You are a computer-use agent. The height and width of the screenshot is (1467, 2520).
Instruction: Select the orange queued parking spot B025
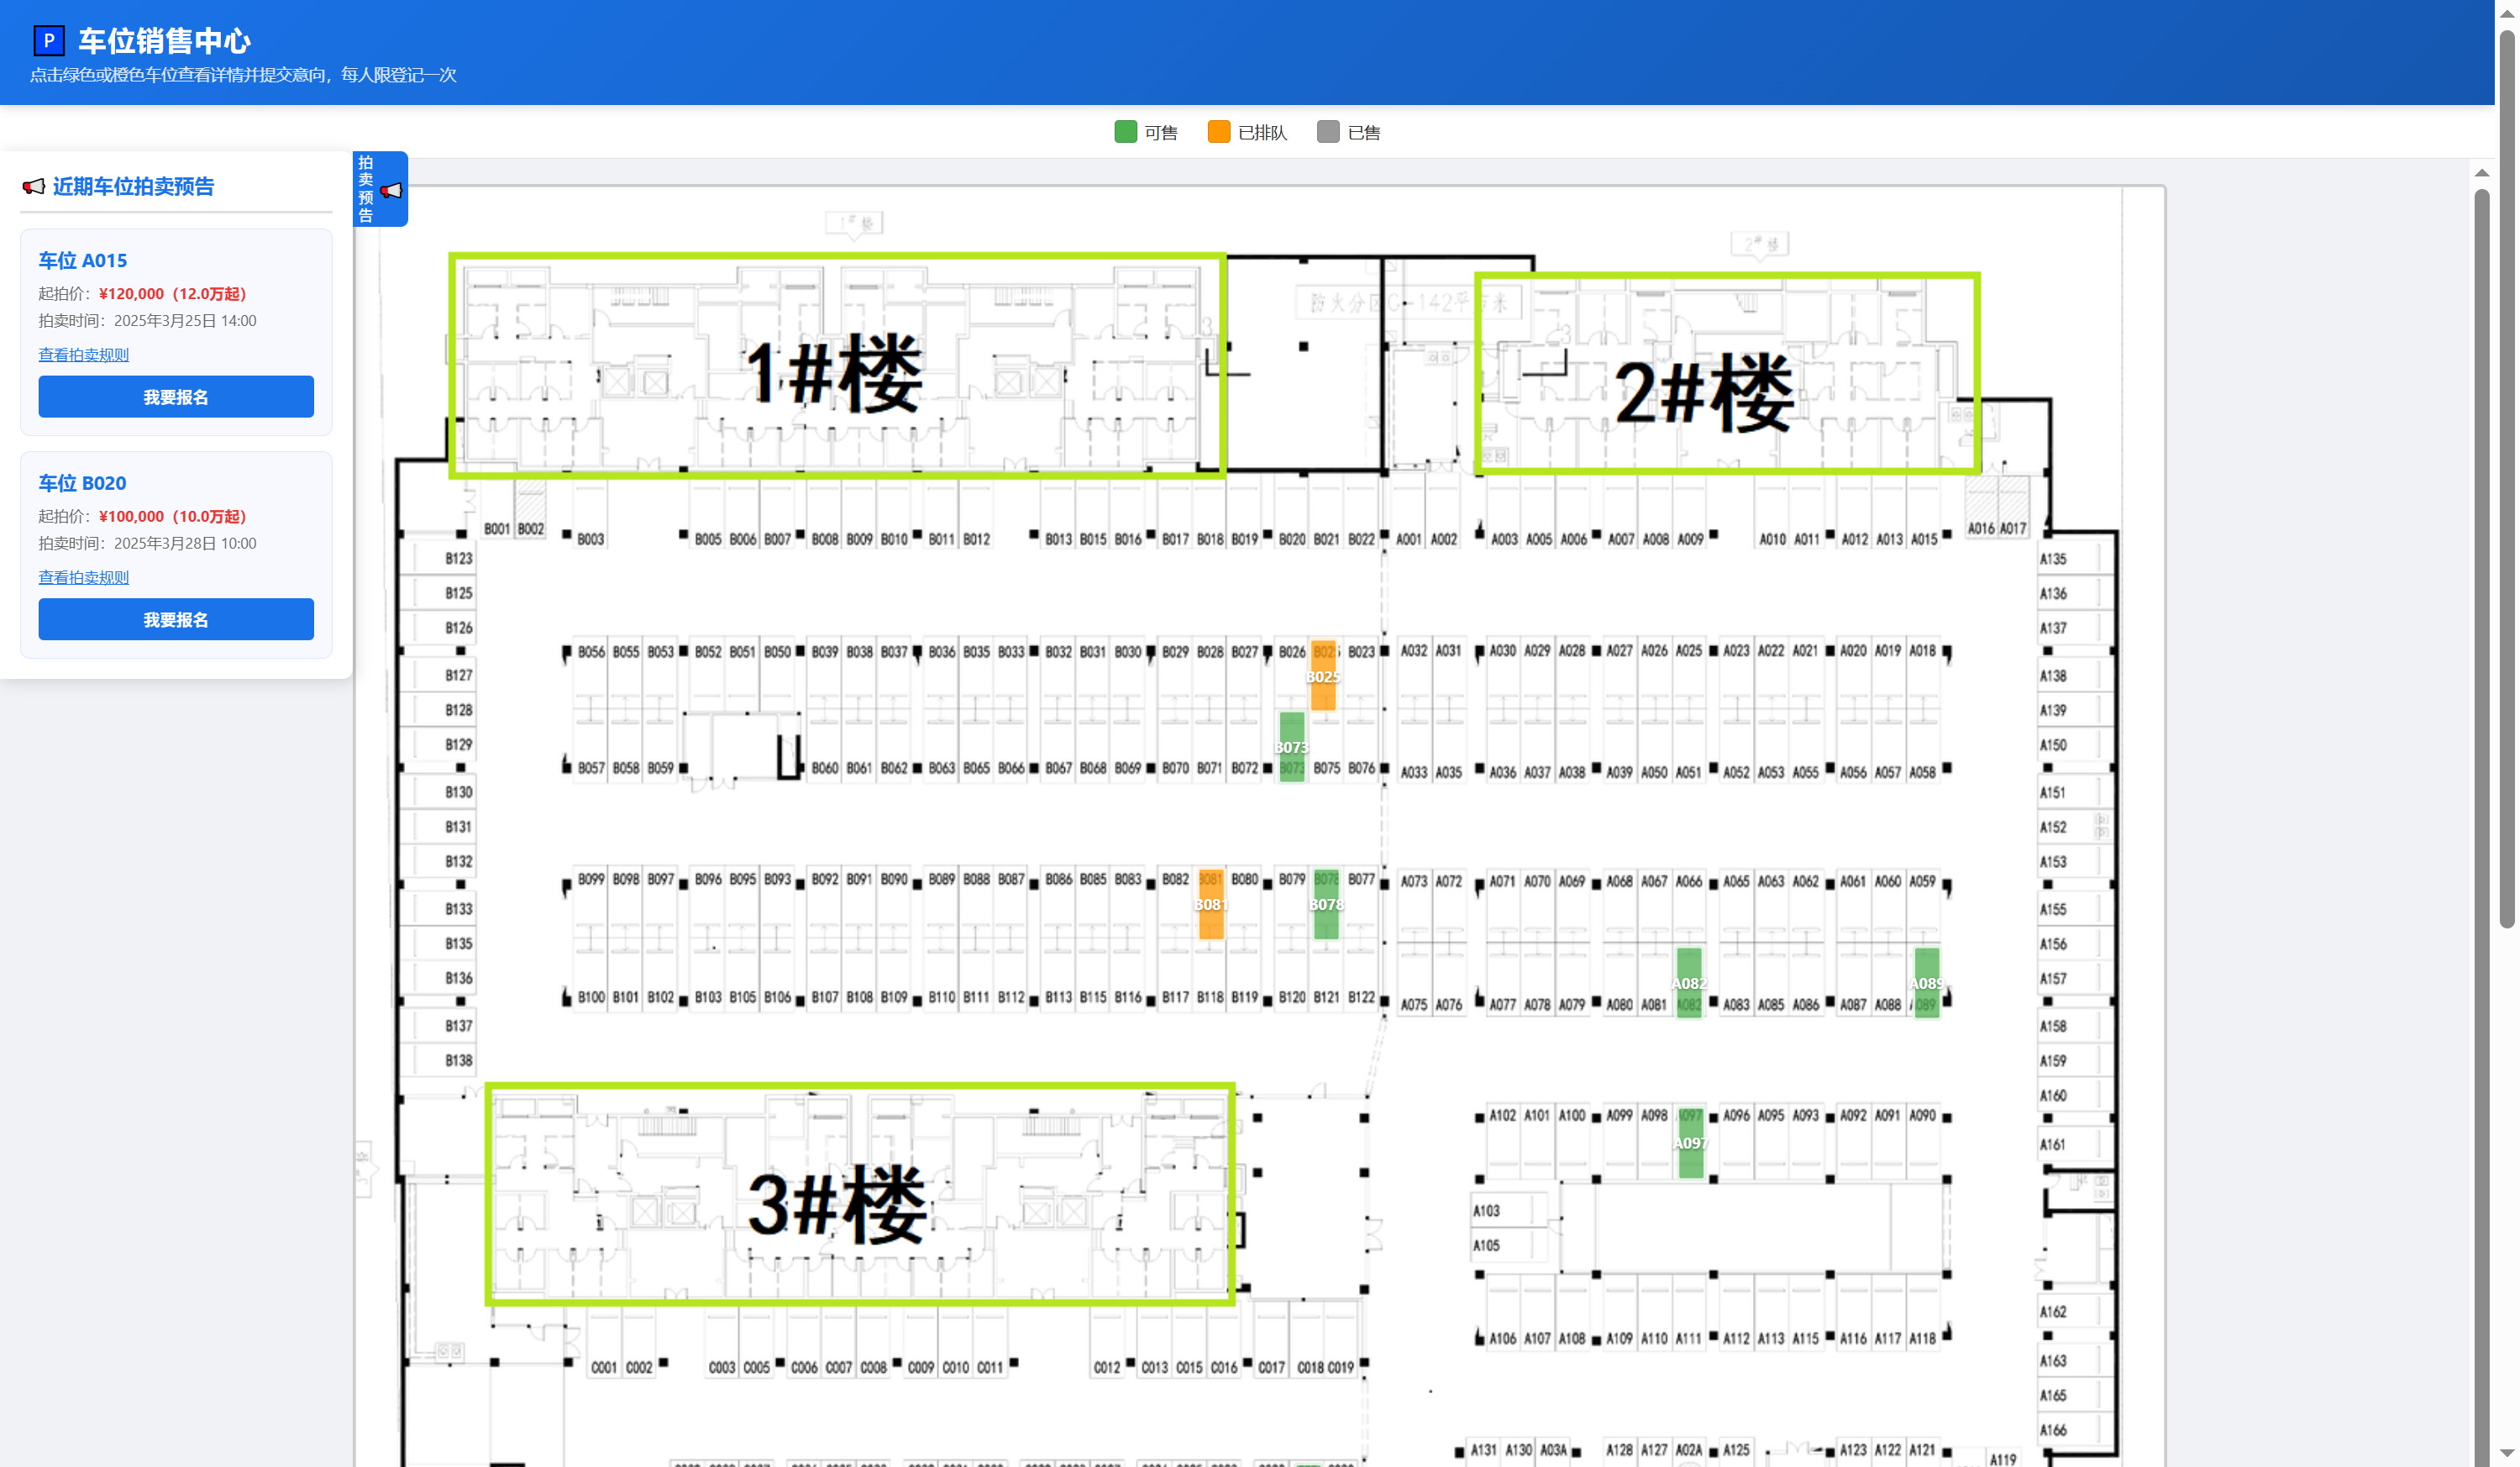click(1323, 676)
